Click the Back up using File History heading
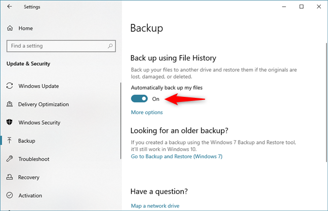 173,58
